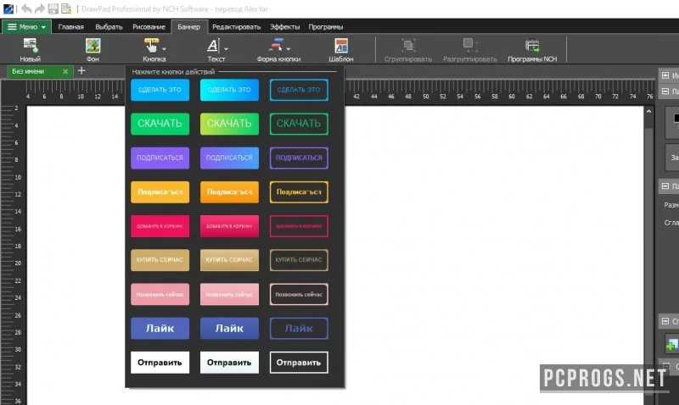Switch to the Главная tab
Viewport: 679px width, 405px height.
point(70,27)
